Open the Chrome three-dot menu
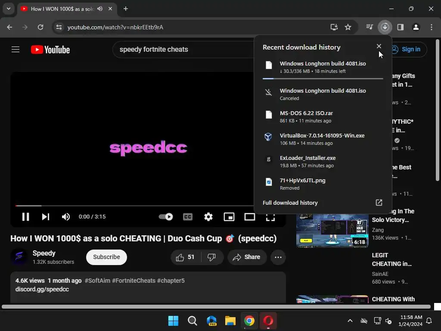Image resolution: width=441 pixels, height=331 pixels. (x=432, y=27)
